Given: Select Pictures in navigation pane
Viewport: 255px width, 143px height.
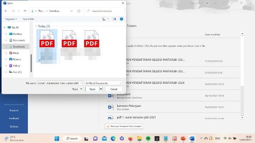Looking at the screenshot, I should [15, 59].
